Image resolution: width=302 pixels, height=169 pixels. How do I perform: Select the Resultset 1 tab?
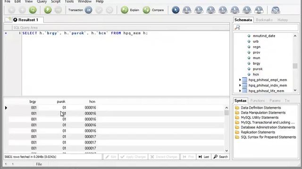coord(28,20)
